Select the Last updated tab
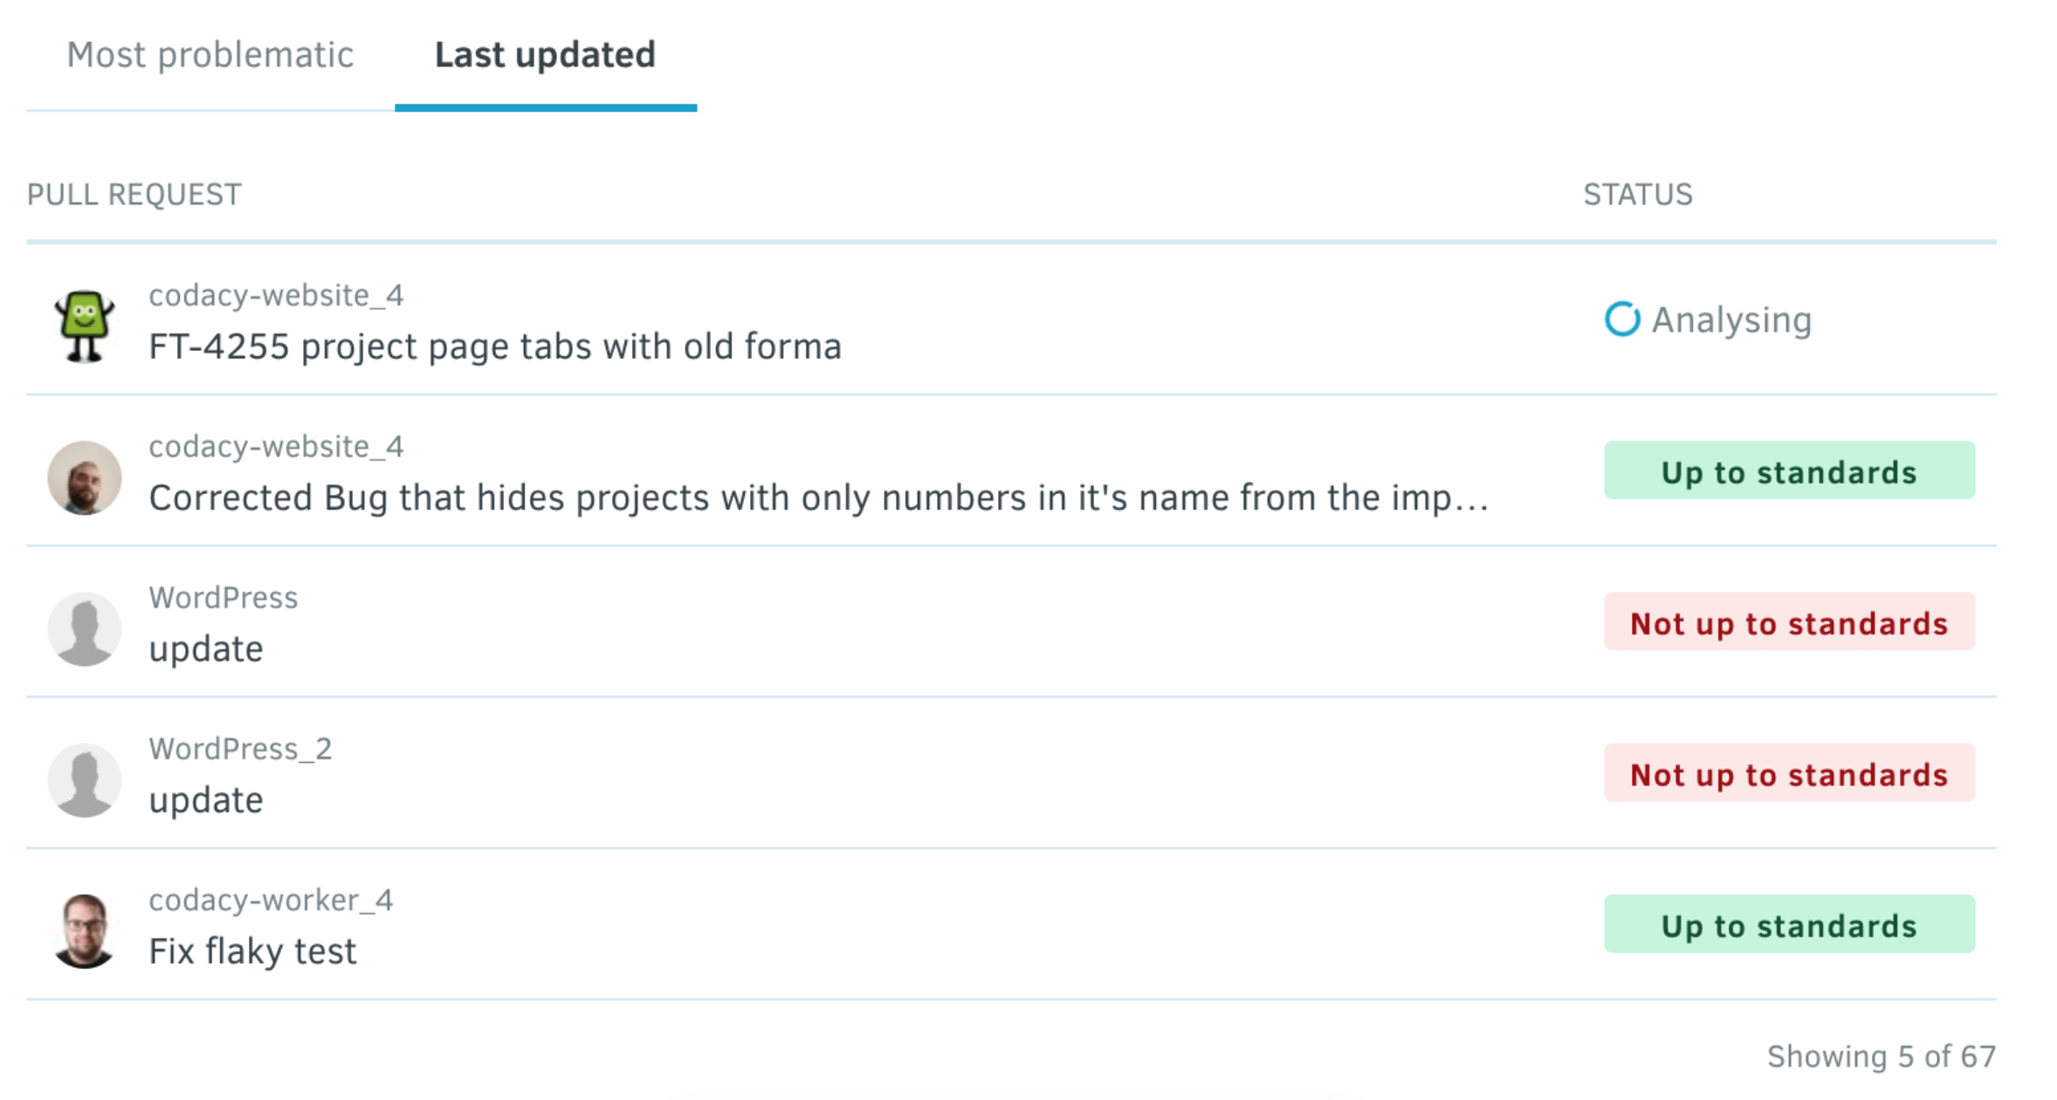Screen dimensions: 2057x1100 545,55
